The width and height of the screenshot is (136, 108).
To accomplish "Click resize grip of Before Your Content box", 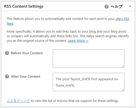I will coord(123,66).
